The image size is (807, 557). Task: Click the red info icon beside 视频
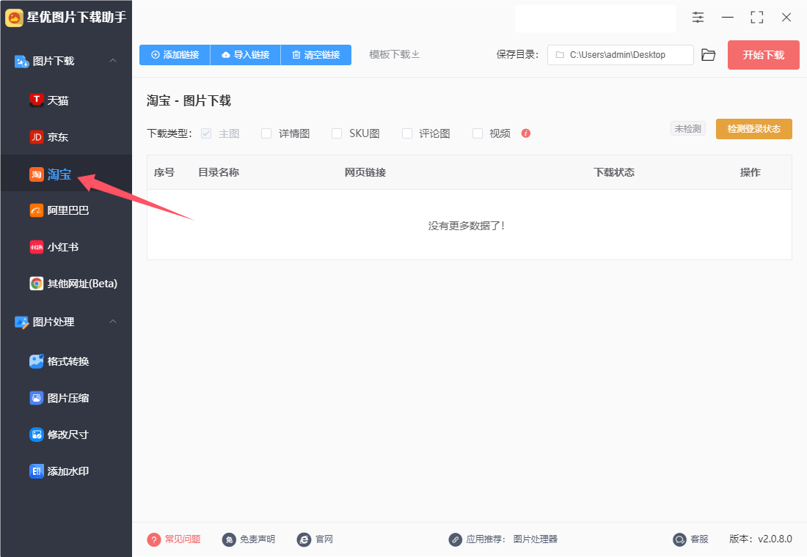tap(525, 133)
